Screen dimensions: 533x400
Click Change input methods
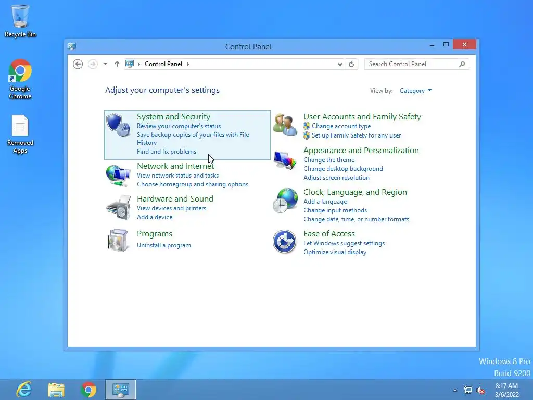[335, 210]
